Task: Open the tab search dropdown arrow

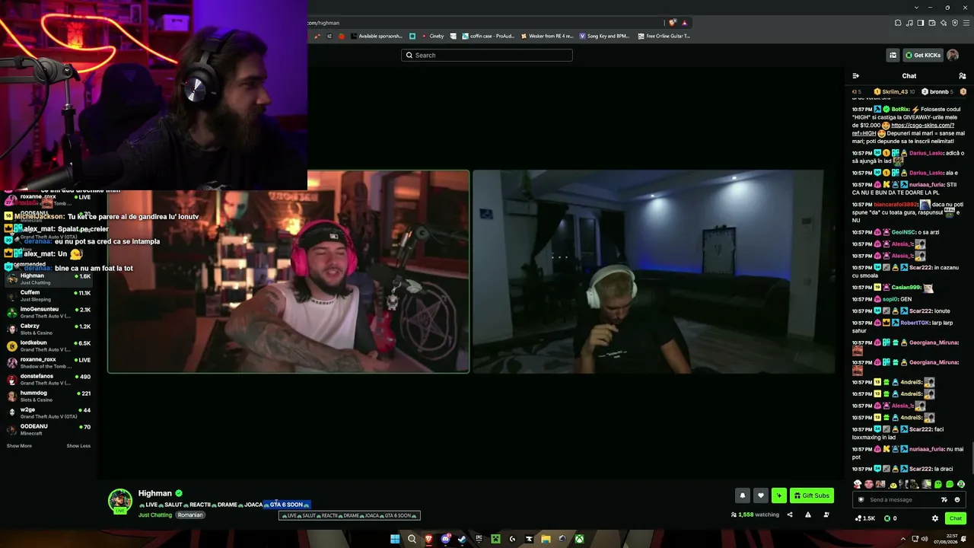Action: tap(918, 8)
